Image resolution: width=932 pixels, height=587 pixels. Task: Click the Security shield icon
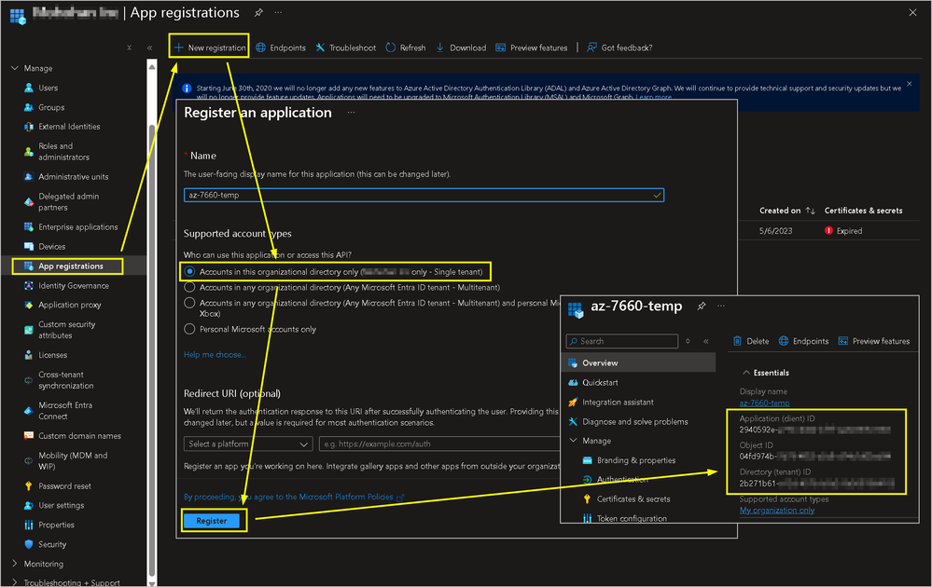tap(29, 544)
